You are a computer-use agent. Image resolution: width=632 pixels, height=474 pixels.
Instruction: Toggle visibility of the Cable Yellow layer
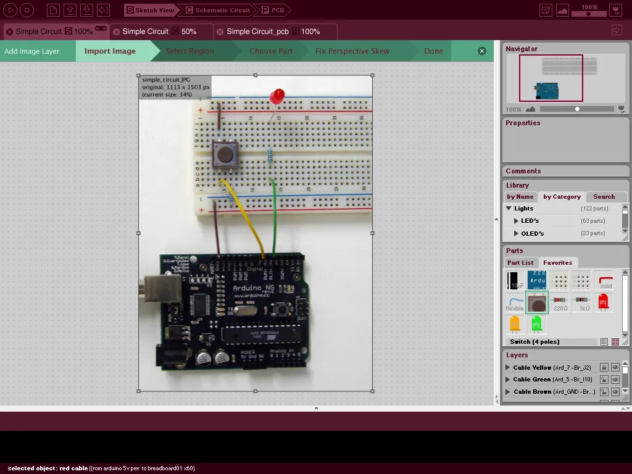click(x=615, y=368)
